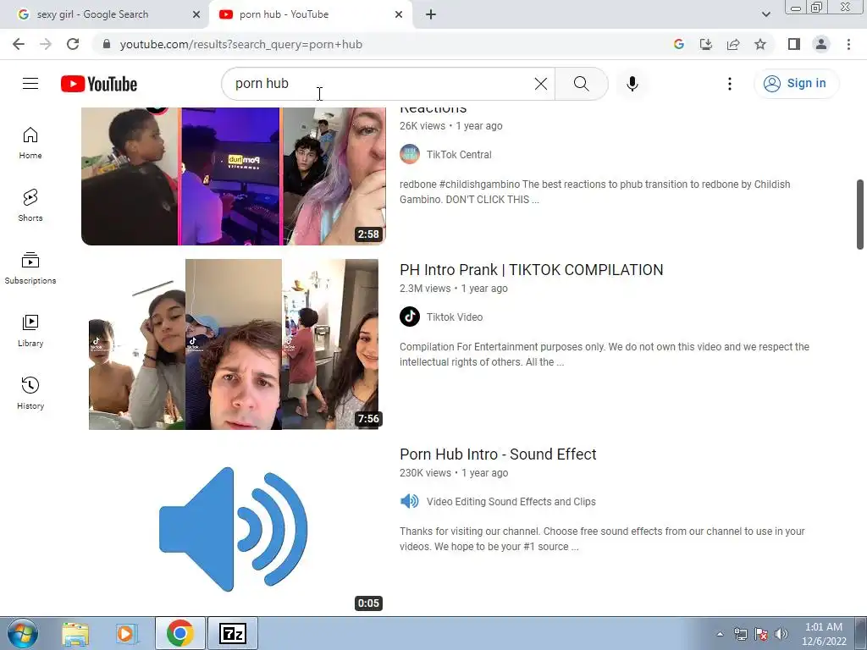
Task: Clear the search box with X icon
Action: coord(541,84)
